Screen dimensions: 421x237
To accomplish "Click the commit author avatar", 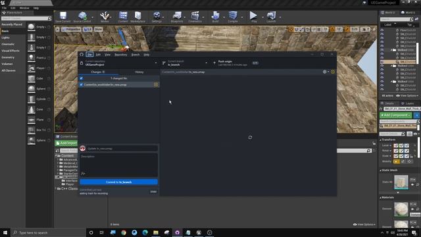I will click(82, 148).
